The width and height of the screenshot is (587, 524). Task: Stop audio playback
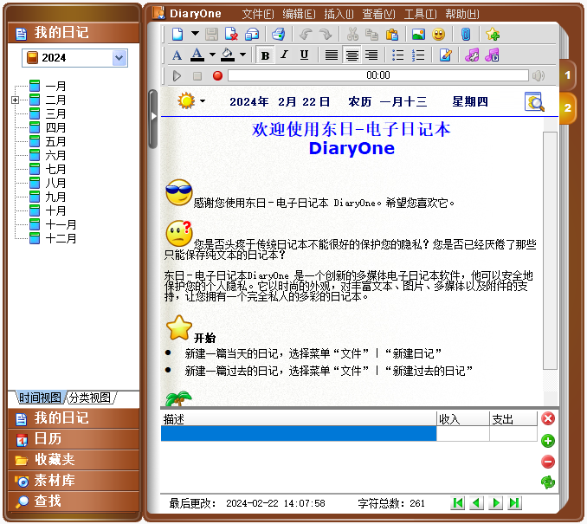[x=197, y=76]
